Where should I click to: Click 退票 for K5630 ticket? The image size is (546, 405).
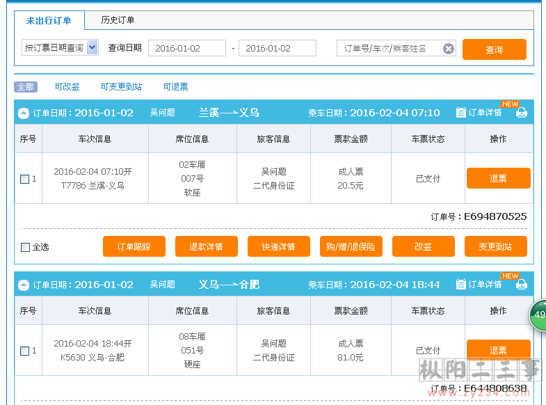click(498, 349)
